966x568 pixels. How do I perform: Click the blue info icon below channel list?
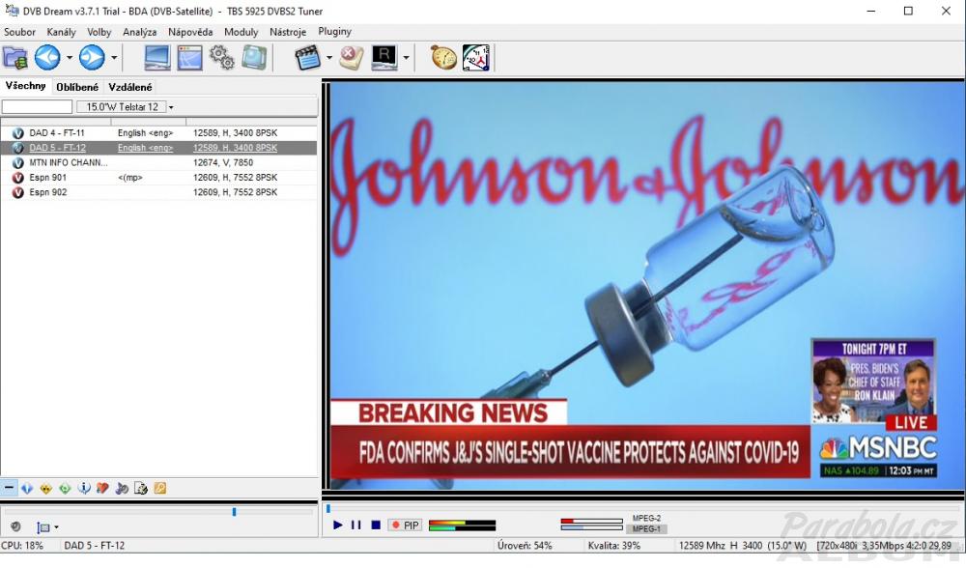[84, 489]
